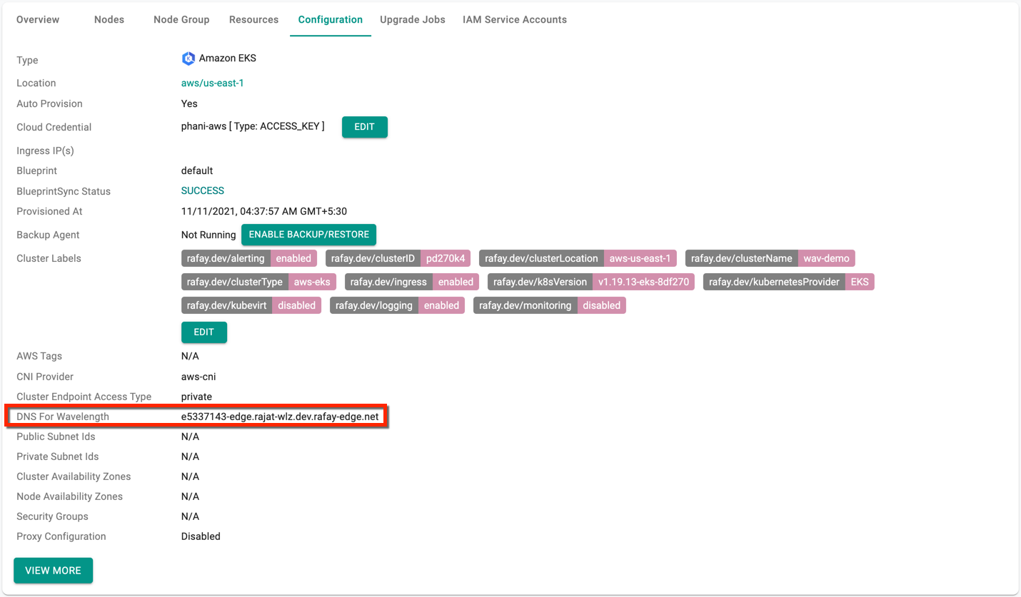The width and height of the screenshot is (1021, 597).
Task: Click the Amazon EKS hexagon icon
Action: (188, 58)
